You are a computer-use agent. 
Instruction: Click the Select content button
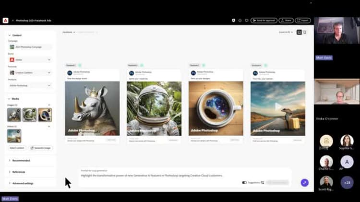tap(17, 148)
